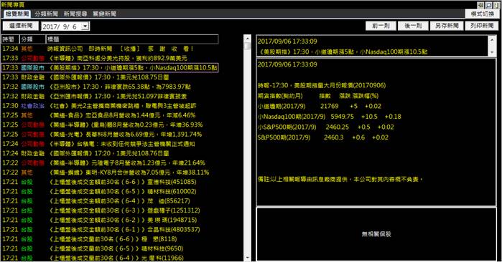Go to the next item with 後一則
The height and width of the screenshot is (262, 502).
tap(413, 26)
